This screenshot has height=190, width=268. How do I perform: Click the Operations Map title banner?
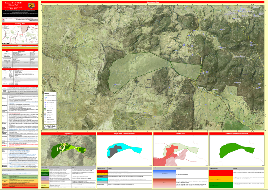[x=153, y=2]
